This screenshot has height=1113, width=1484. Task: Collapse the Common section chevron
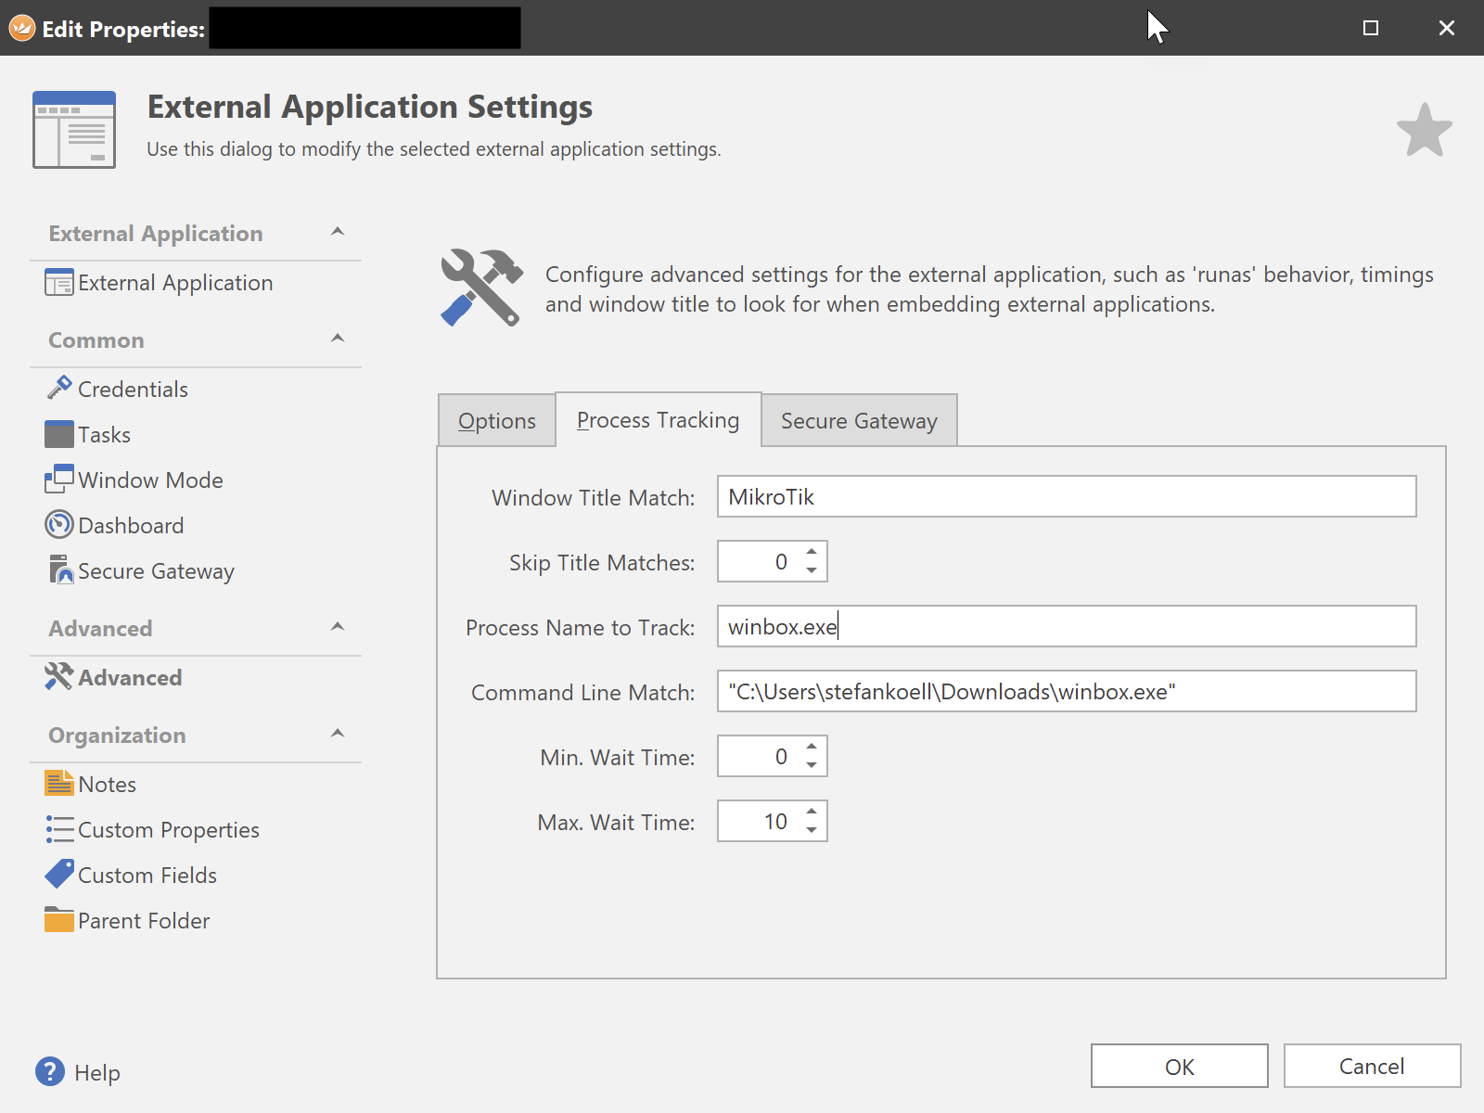coord(338,339)
